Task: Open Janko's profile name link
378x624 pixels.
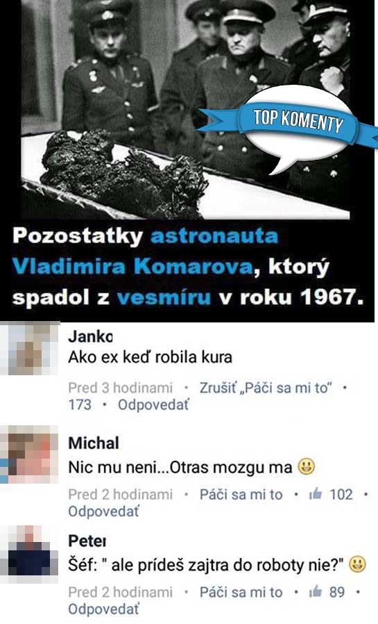Action: 91,337
